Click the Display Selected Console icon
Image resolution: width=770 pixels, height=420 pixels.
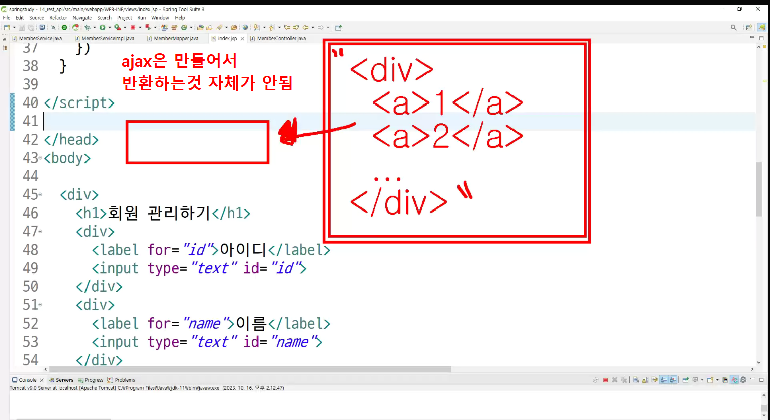[695, 380]
